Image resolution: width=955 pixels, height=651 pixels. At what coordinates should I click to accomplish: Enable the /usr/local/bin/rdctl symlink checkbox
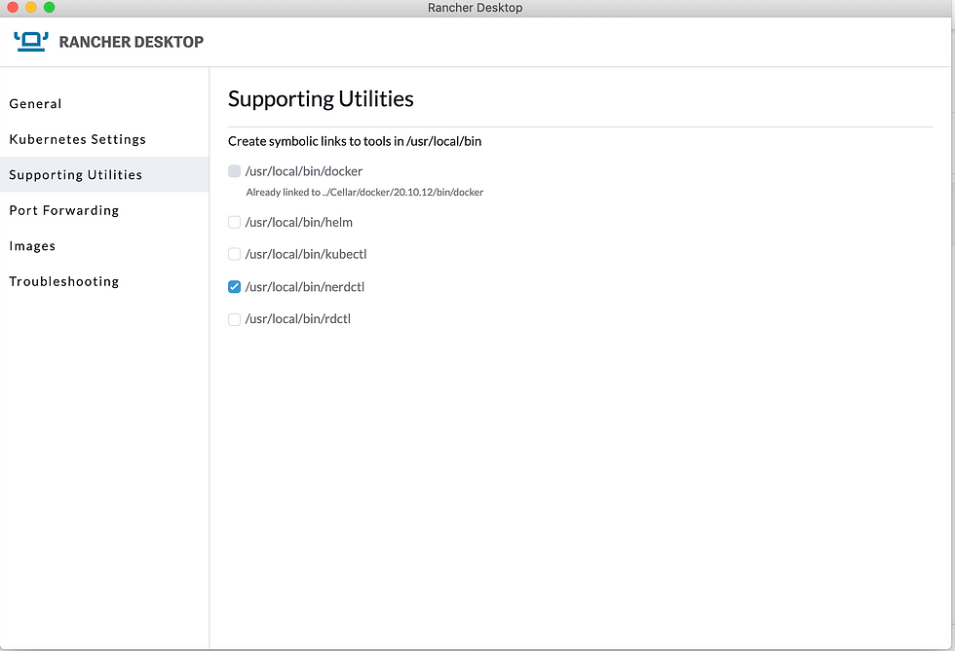pyautogui.click(x=235, y=319)
